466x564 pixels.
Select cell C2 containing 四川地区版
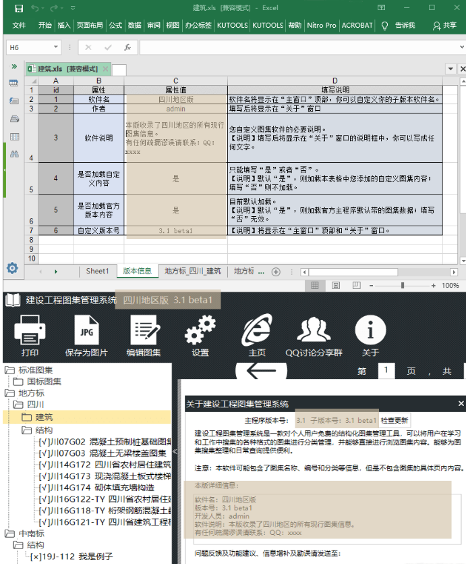coord(175,99)
